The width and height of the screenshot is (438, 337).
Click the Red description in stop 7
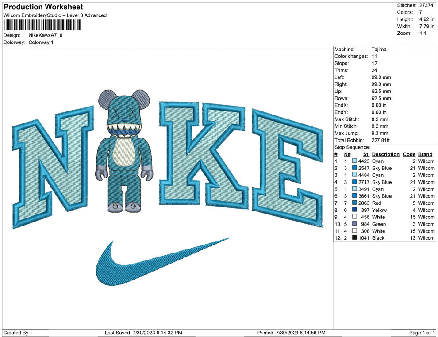376,203
